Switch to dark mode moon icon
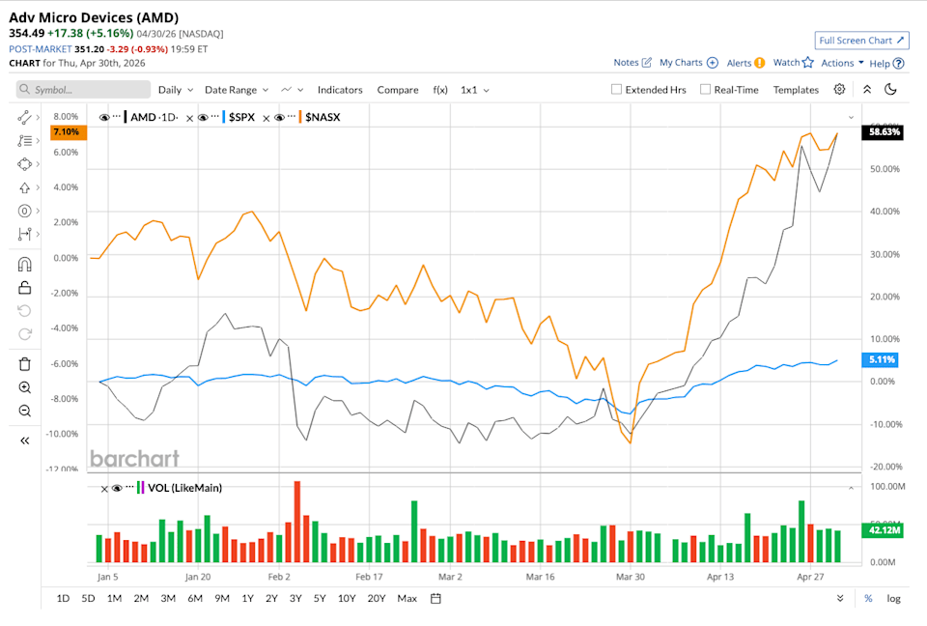927x626 pixels. (x=890, y=89)
